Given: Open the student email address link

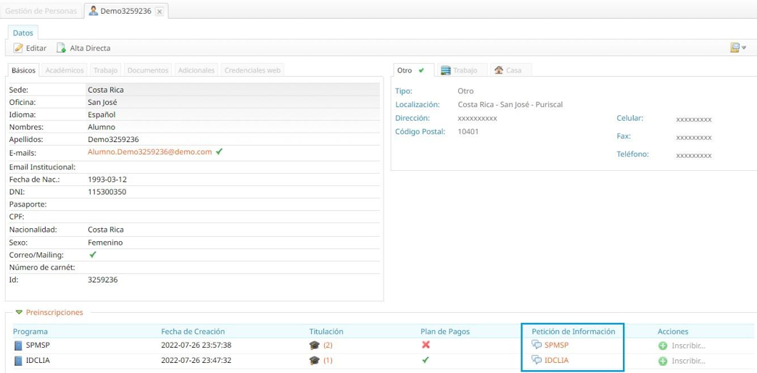Looking at the screenshot, I should [149, 152].
